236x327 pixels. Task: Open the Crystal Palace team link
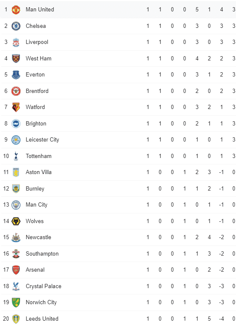[x=44, y=286]
